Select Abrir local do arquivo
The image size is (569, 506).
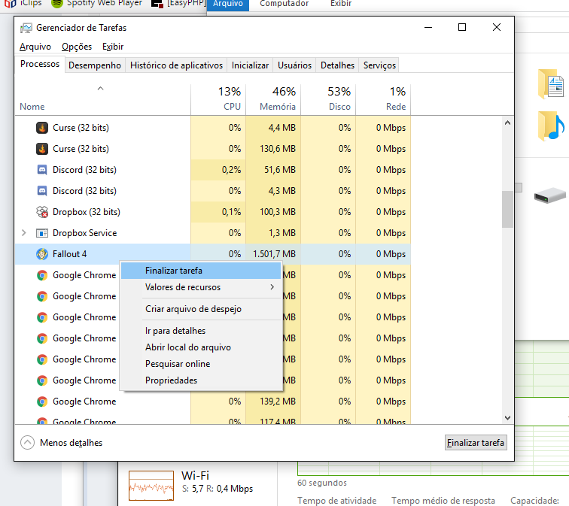click(201, 347)
